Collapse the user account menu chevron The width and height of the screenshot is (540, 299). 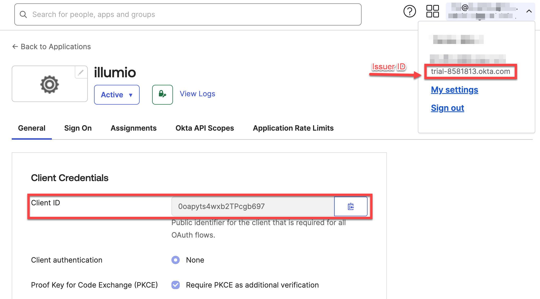click(529, 11)
